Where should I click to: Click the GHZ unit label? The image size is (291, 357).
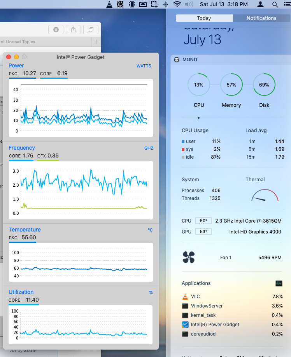point(149,148)
